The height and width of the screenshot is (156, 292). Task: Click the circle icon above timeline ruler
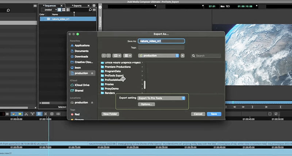pyautogui.click(x=270, y=114)
